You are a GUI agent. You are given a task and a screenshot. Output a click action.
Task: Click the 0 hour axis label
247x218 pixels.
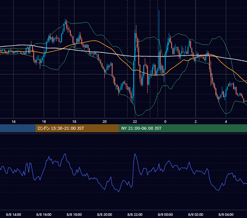click(x=165, y=122)
